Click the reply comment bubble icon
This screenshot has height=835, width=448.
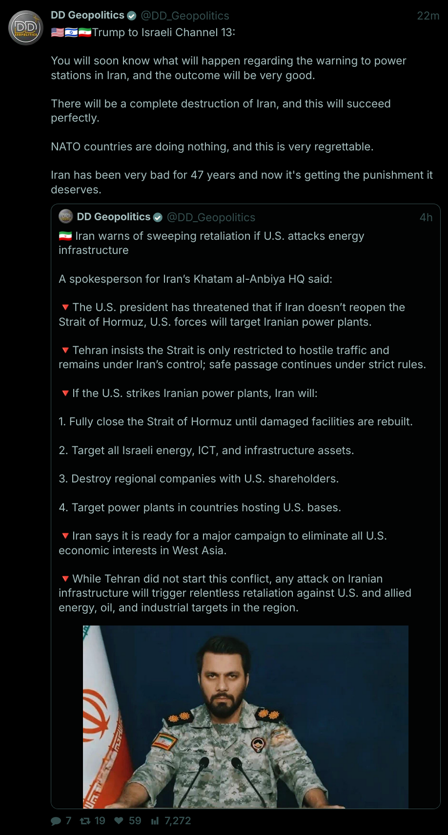point(56,821)
